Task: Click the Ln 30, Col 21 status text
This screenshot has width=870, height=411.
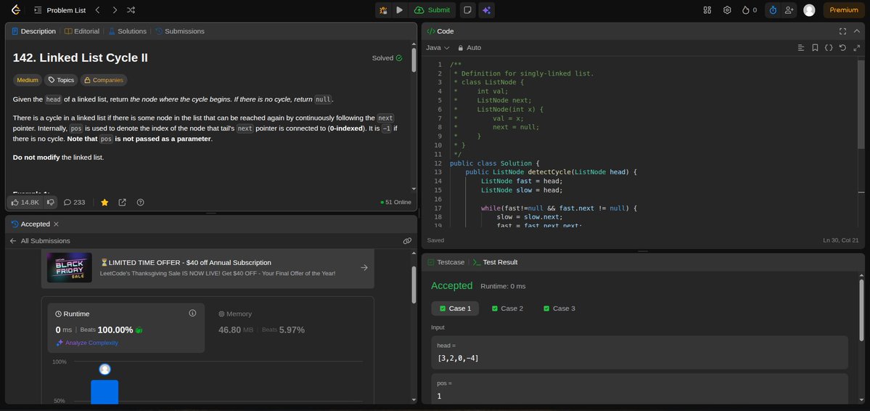Action: [841, 240]
